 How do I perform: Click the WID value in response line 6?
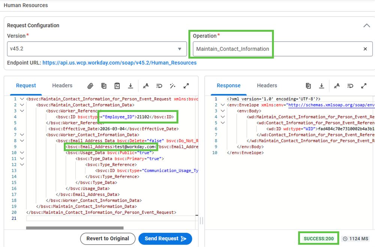point(346,129)
